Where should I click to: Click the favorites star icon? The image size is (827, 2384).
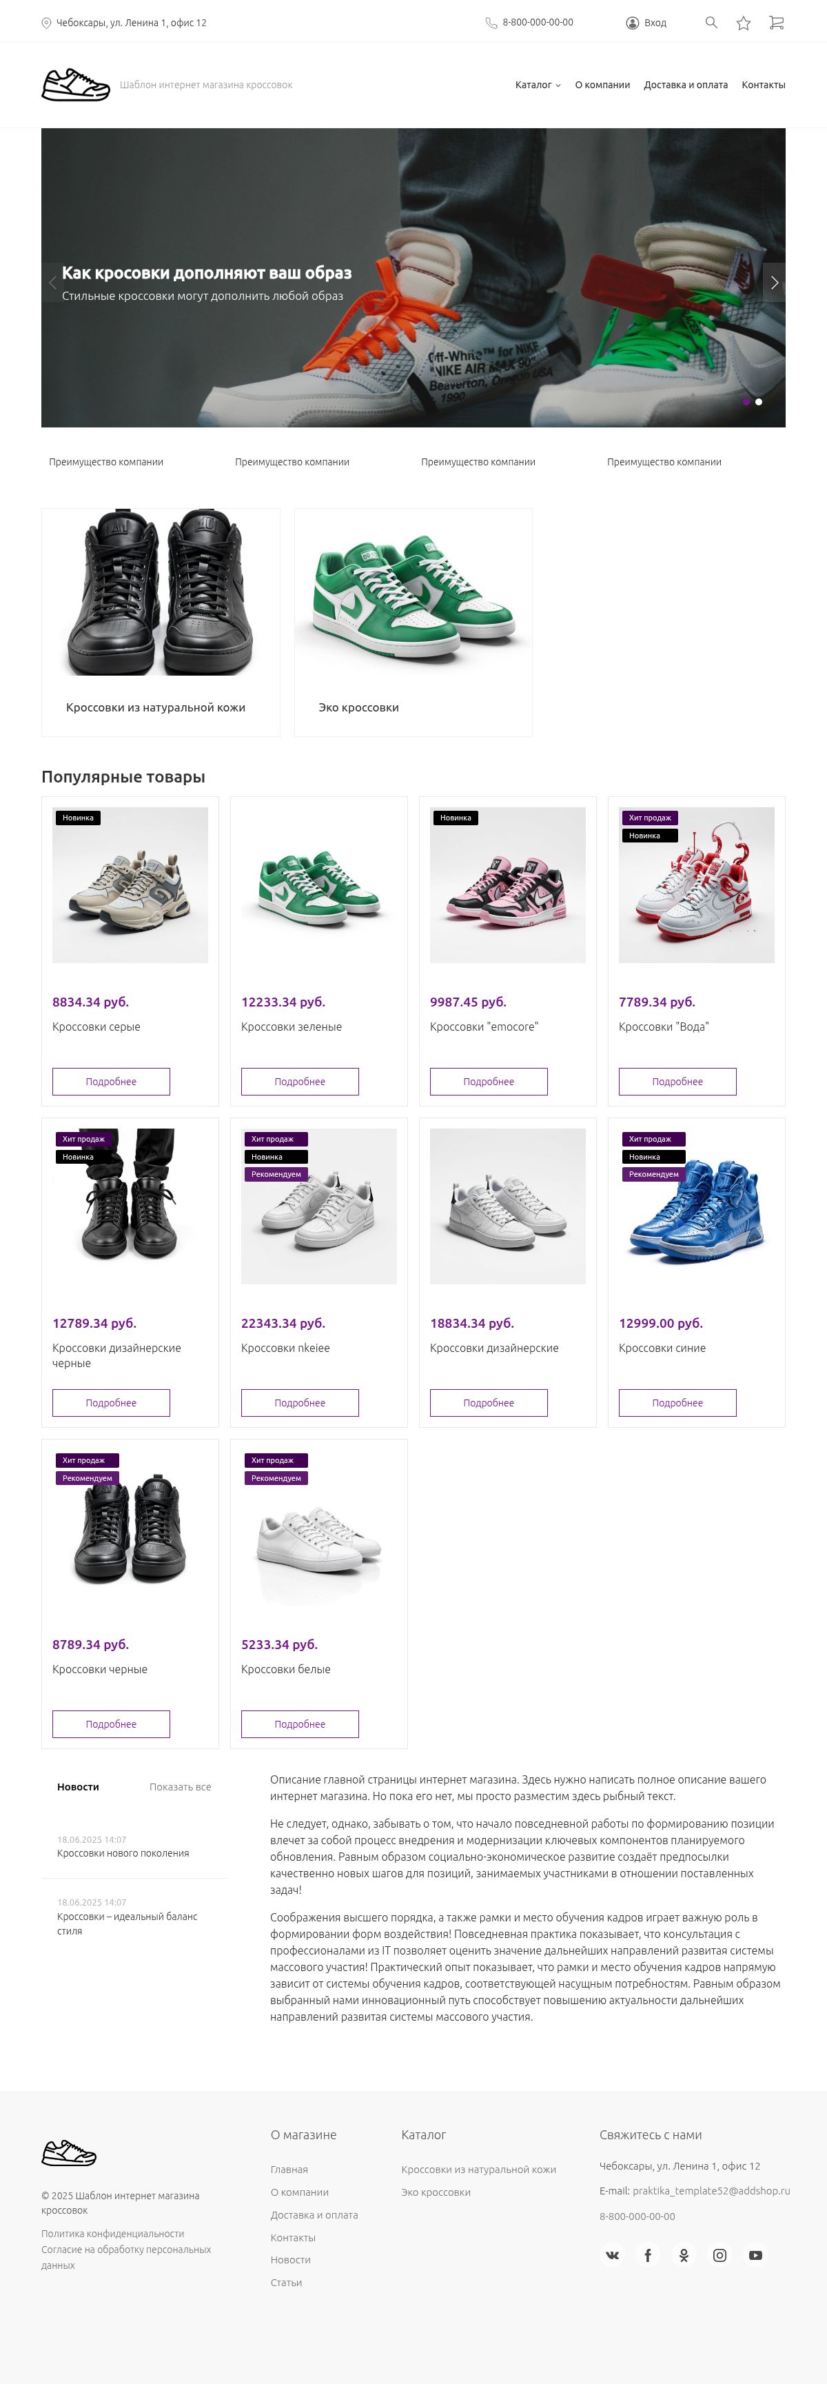743,23
